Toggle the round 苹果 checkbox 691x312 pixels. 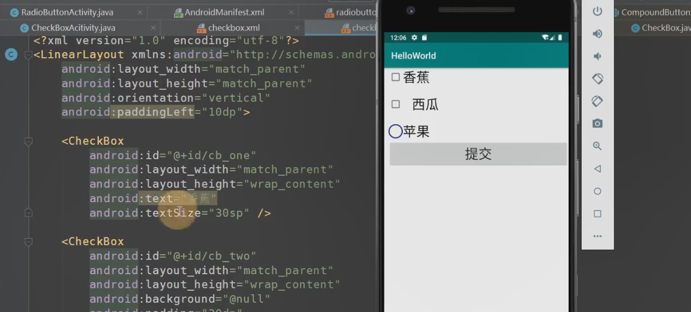point(395,132)
